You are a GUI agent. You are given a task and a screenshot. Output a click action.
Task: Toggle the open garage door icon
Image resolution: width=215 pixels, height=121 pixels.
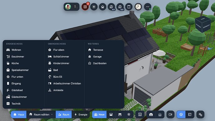tap(151, 114)
